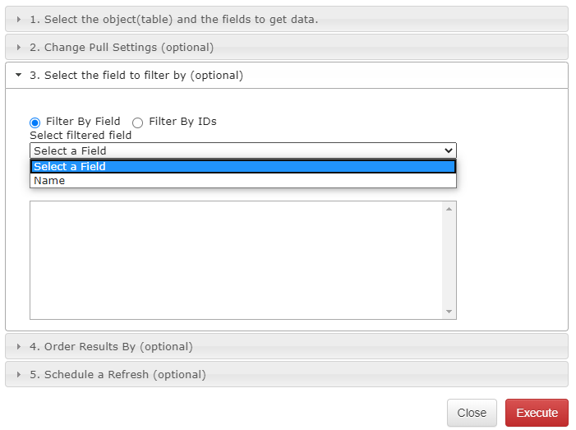Viewport: 576px width, 430px height.
Task: Click triangle icon of Change Pull Settings
Action: 19,47
